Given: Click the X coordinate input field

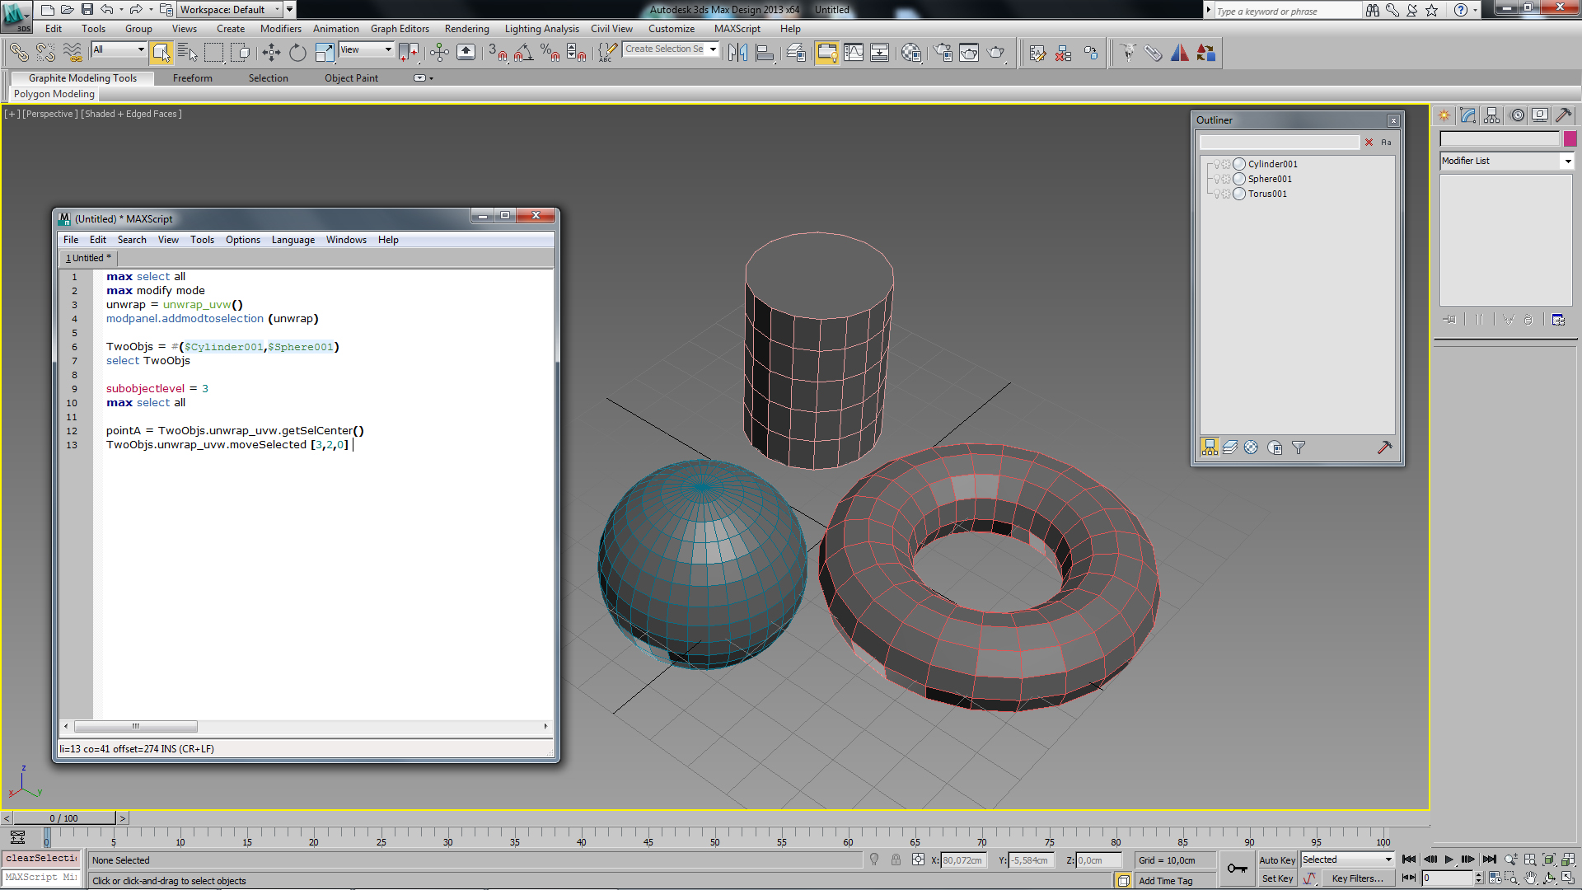Looking at the screenshot, I should click(x=962, y=860).
